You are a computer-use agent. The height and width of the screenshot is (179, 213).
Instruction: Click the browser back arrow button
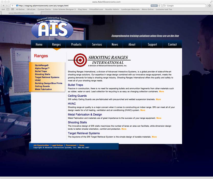[3, 5]
